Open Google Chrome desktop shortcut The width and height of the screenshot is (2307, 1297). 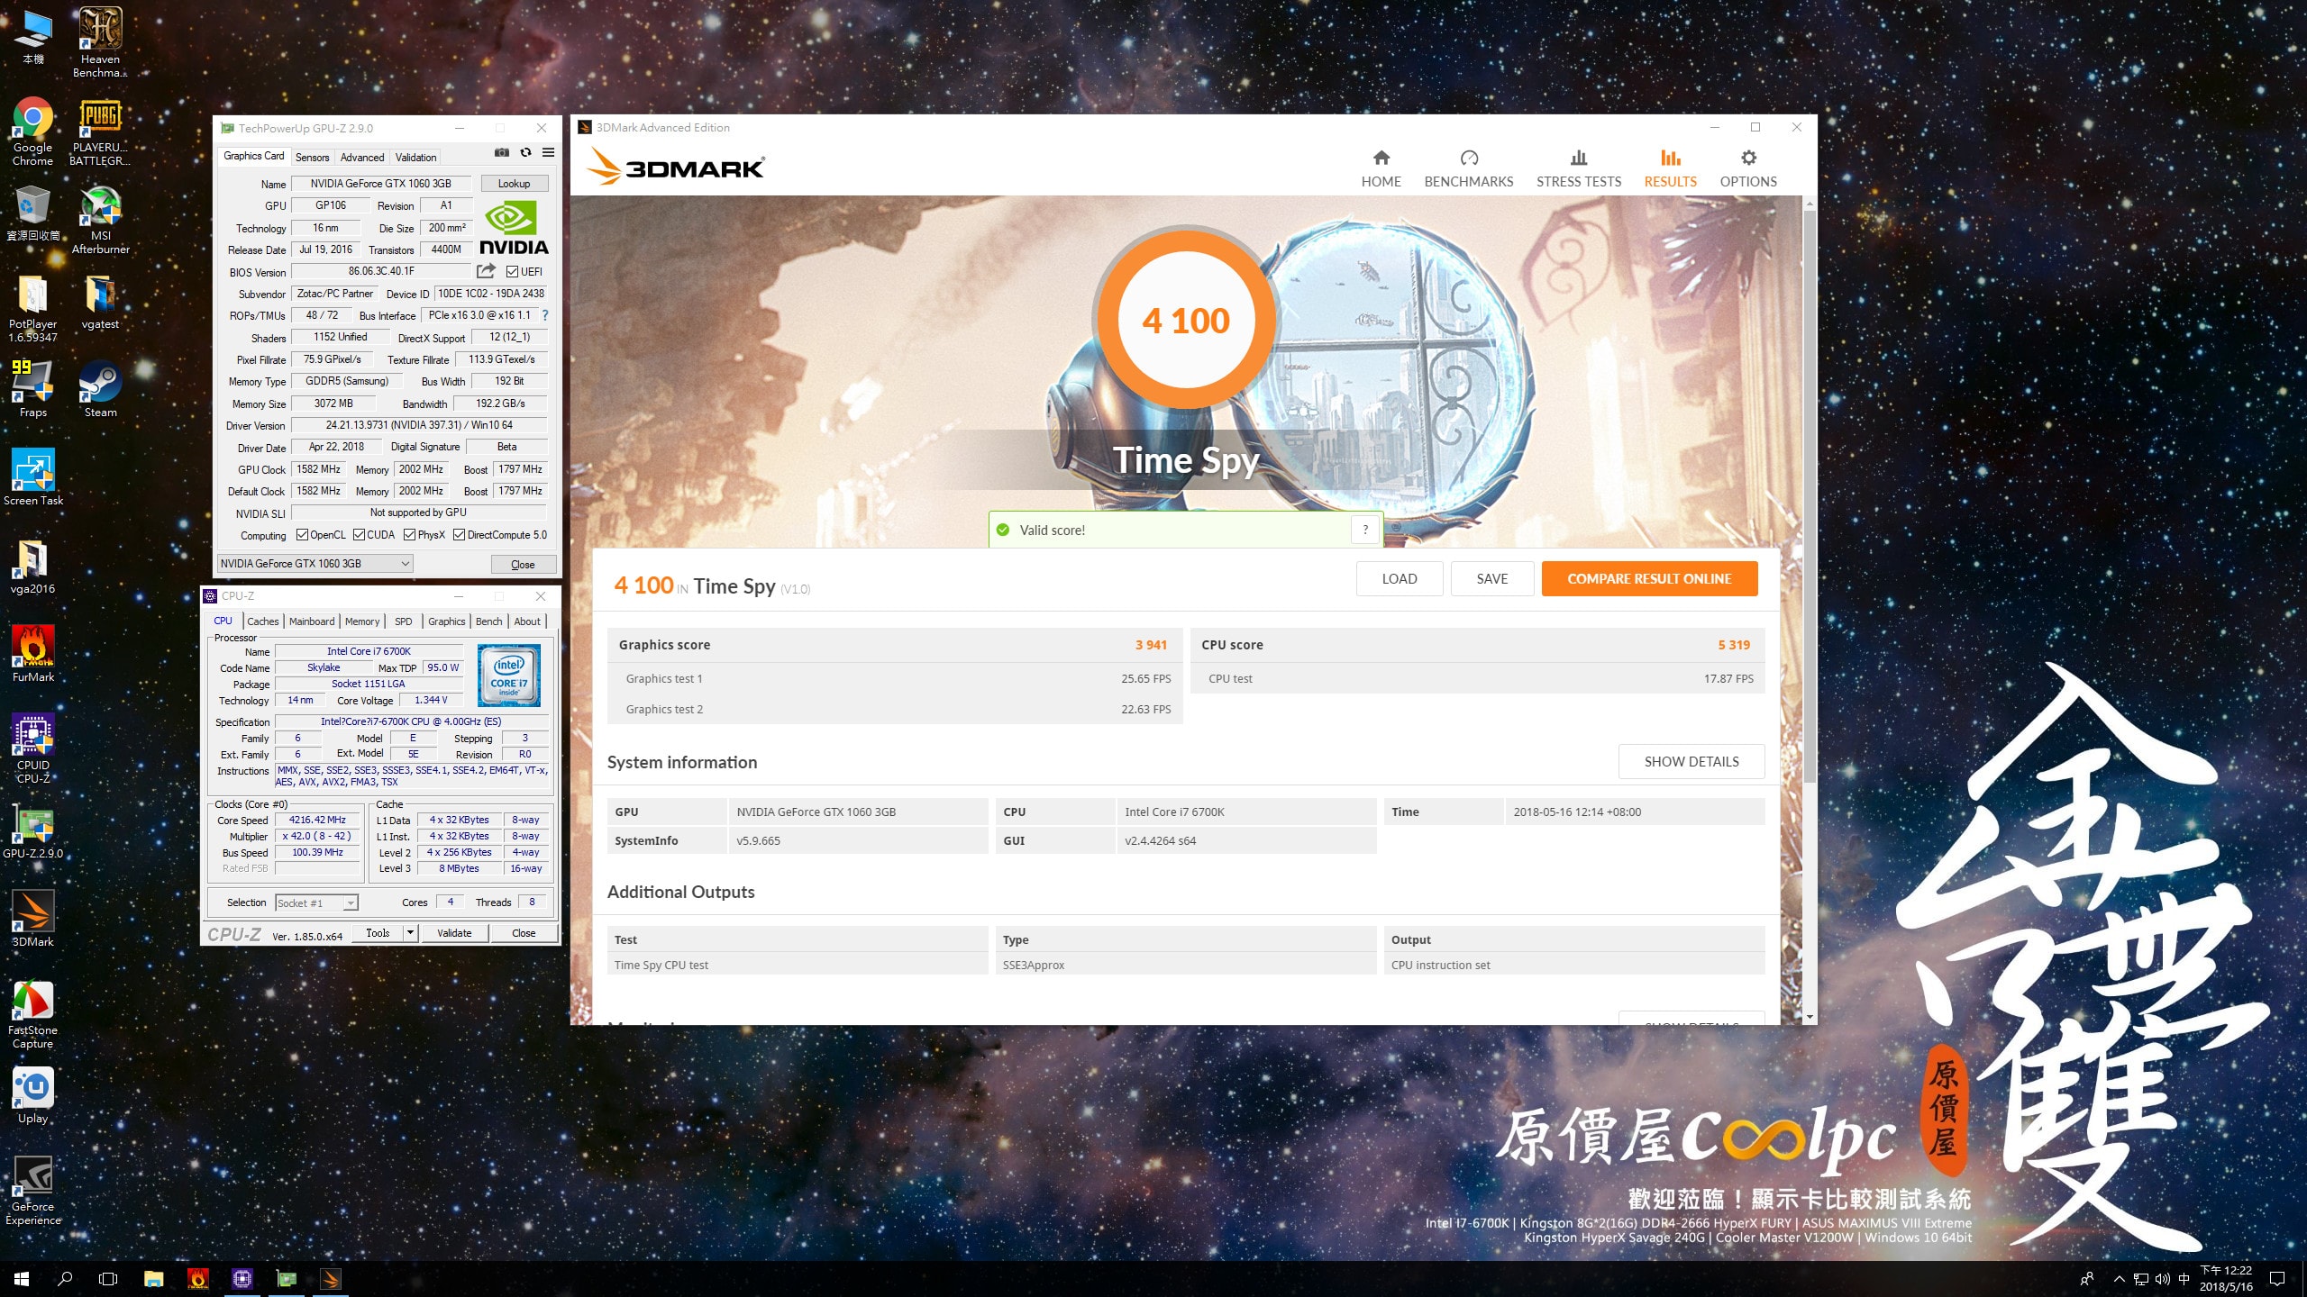pyautogui.click(x=33, y=132)
